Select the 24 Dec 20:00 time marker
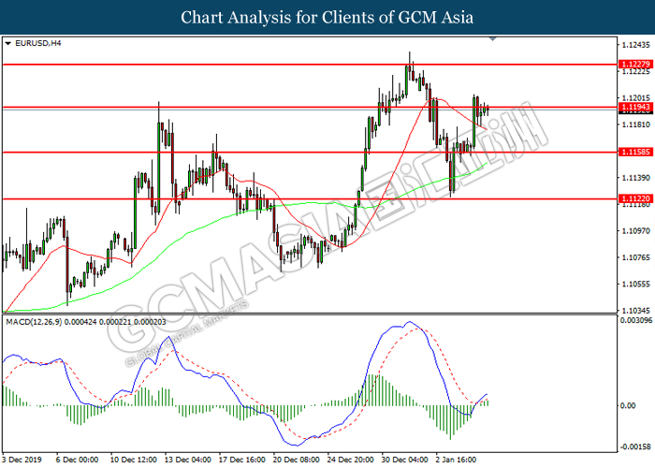Screen dimensions: 655x468 coord(349,460)
